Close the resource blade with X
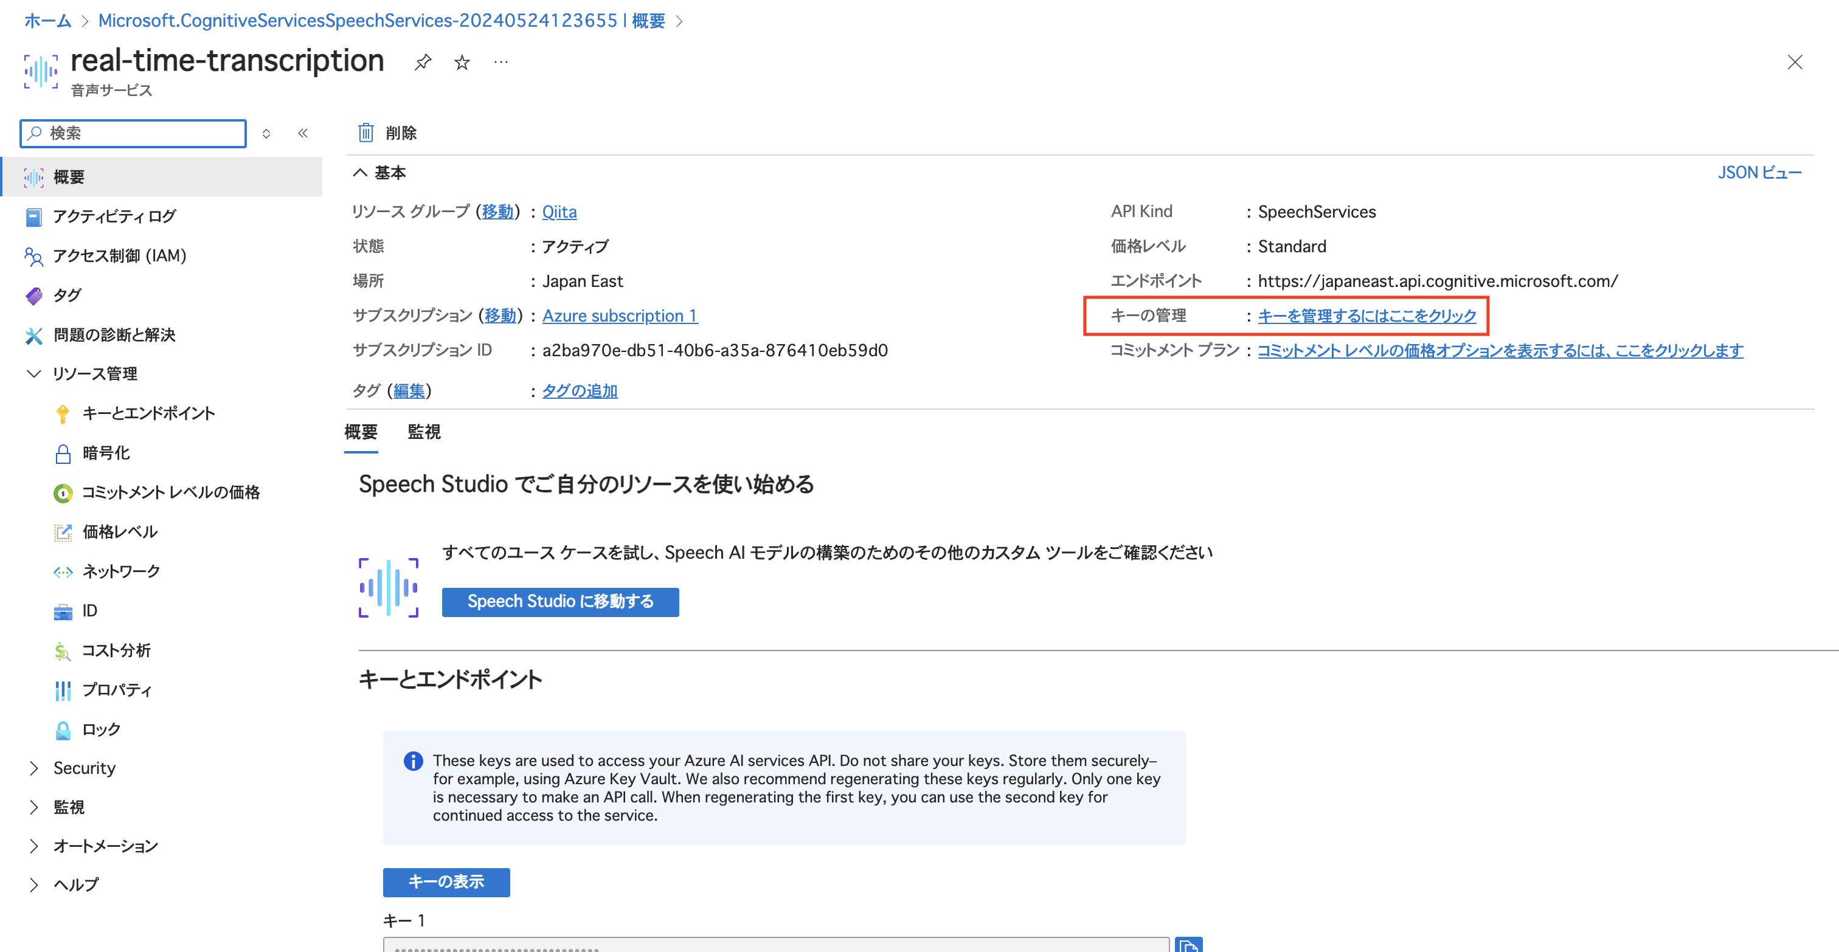The image size is (1839, 952). (1794, 63)
